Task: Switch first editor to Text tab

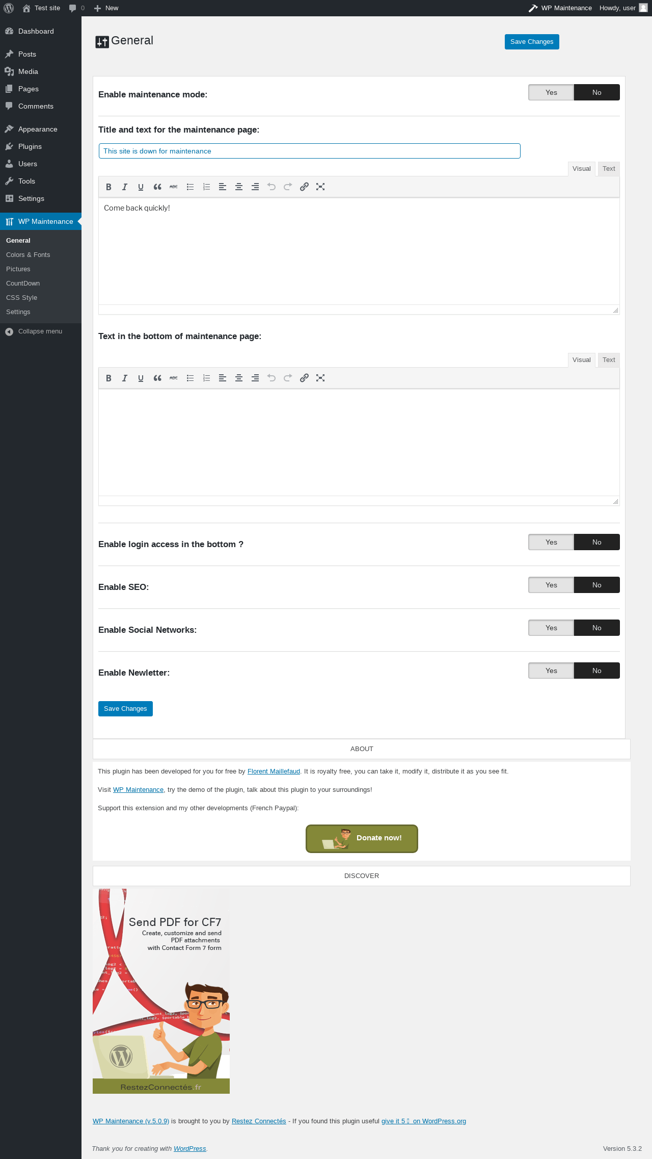Action: click(x=609, y=169)
